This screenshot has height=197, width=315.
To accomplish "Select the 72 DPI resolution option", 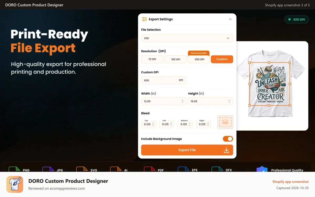I will pos(152,59).
